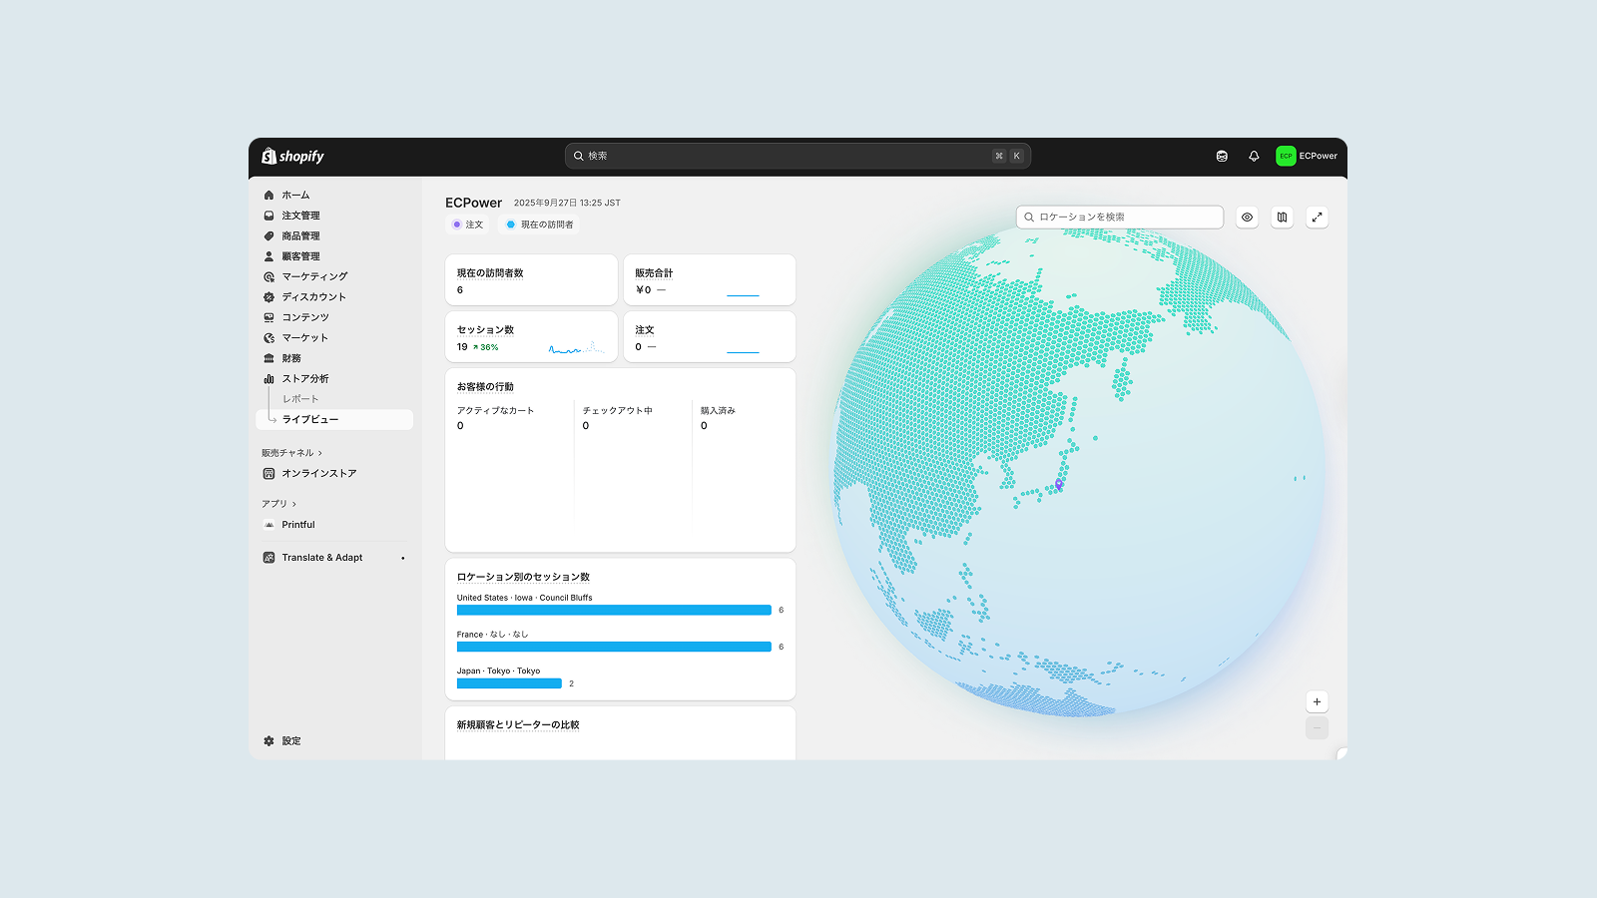Open the Sidekick assistant icon in the top bar
This screenshot has width=1597, height=898.
pyautogui.click(x=1222, y=156)
